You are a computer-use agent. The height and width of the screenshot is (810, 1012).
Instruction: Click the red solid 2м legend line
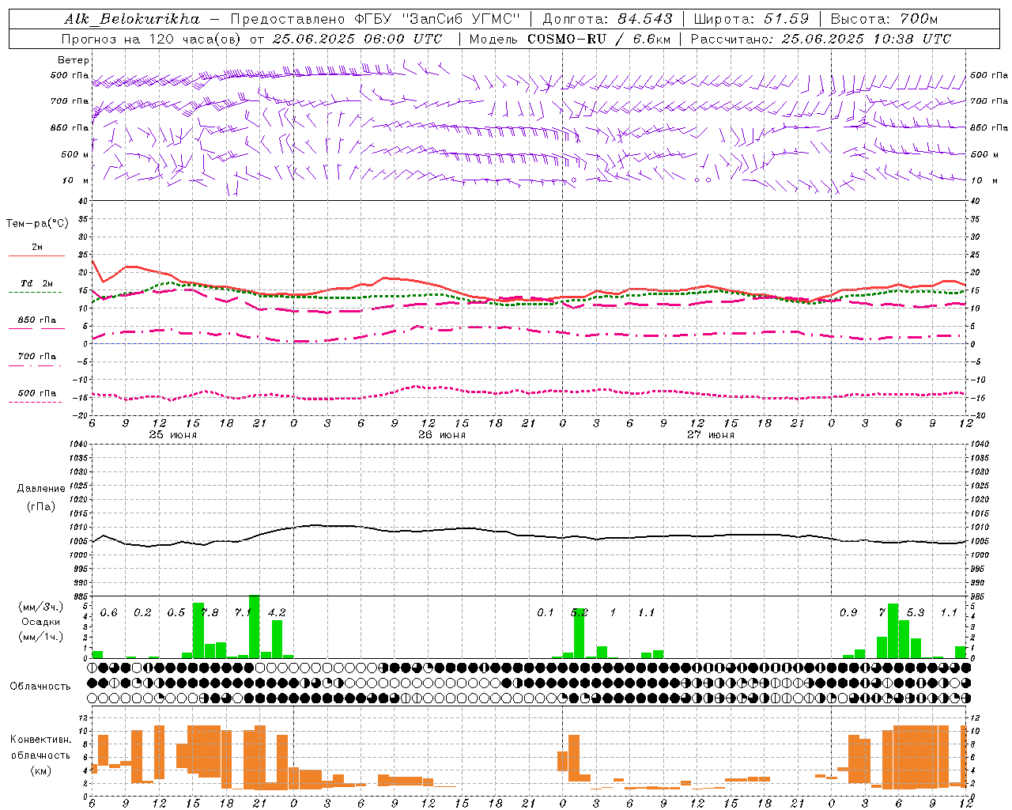(x=36, y=255)
